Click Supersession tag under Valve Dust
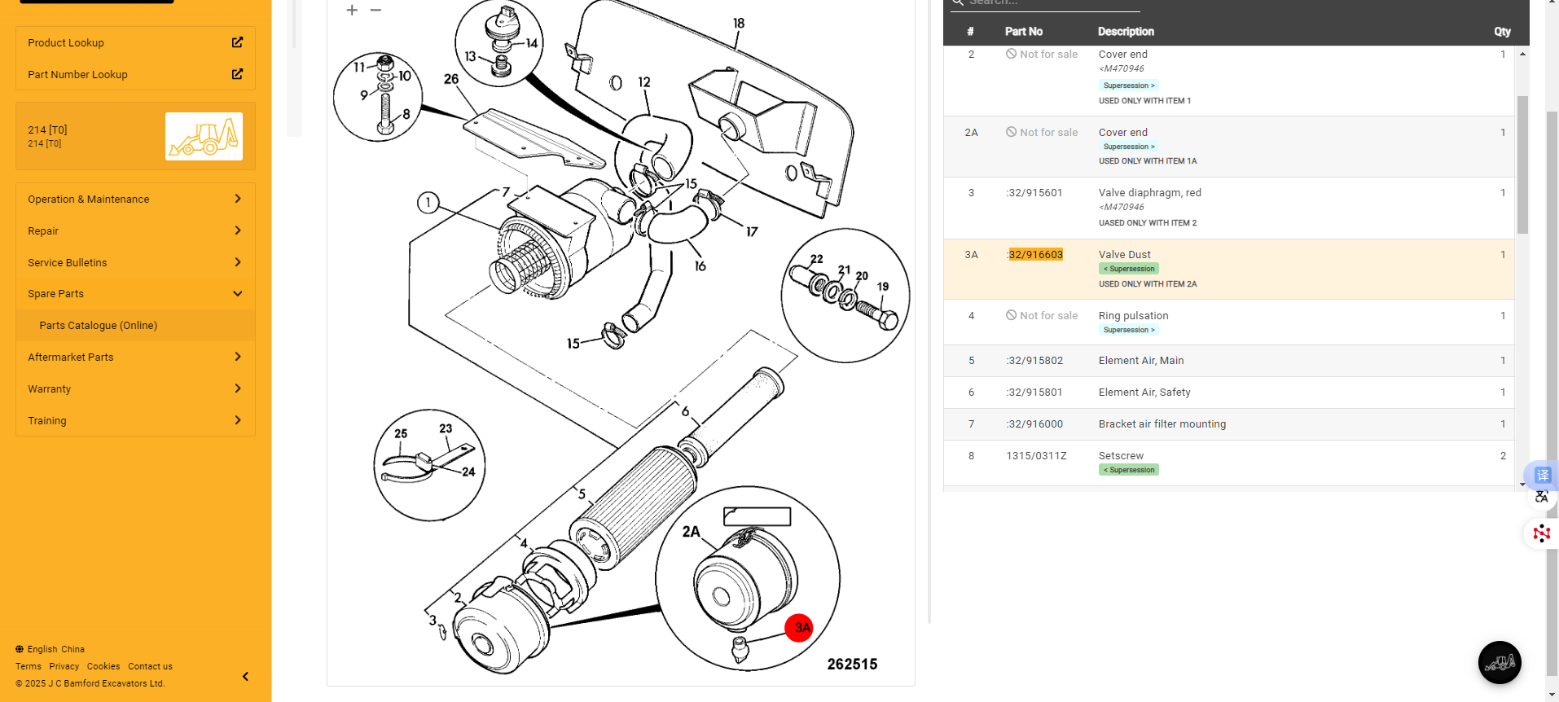The height and width of the screenshot is (702, 1559). pyautogui.click(x=1129, y=269)
